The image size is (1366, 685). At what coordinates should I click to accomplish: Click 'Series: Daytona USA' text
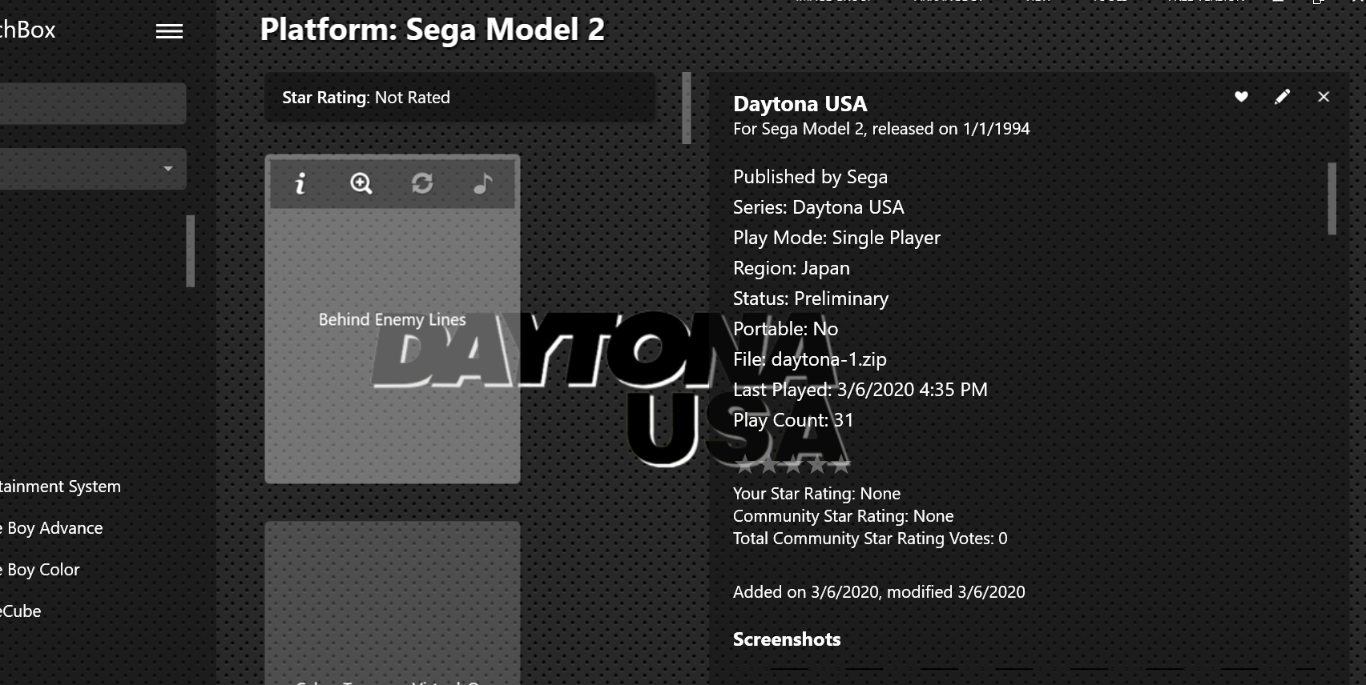coord(818,207)
